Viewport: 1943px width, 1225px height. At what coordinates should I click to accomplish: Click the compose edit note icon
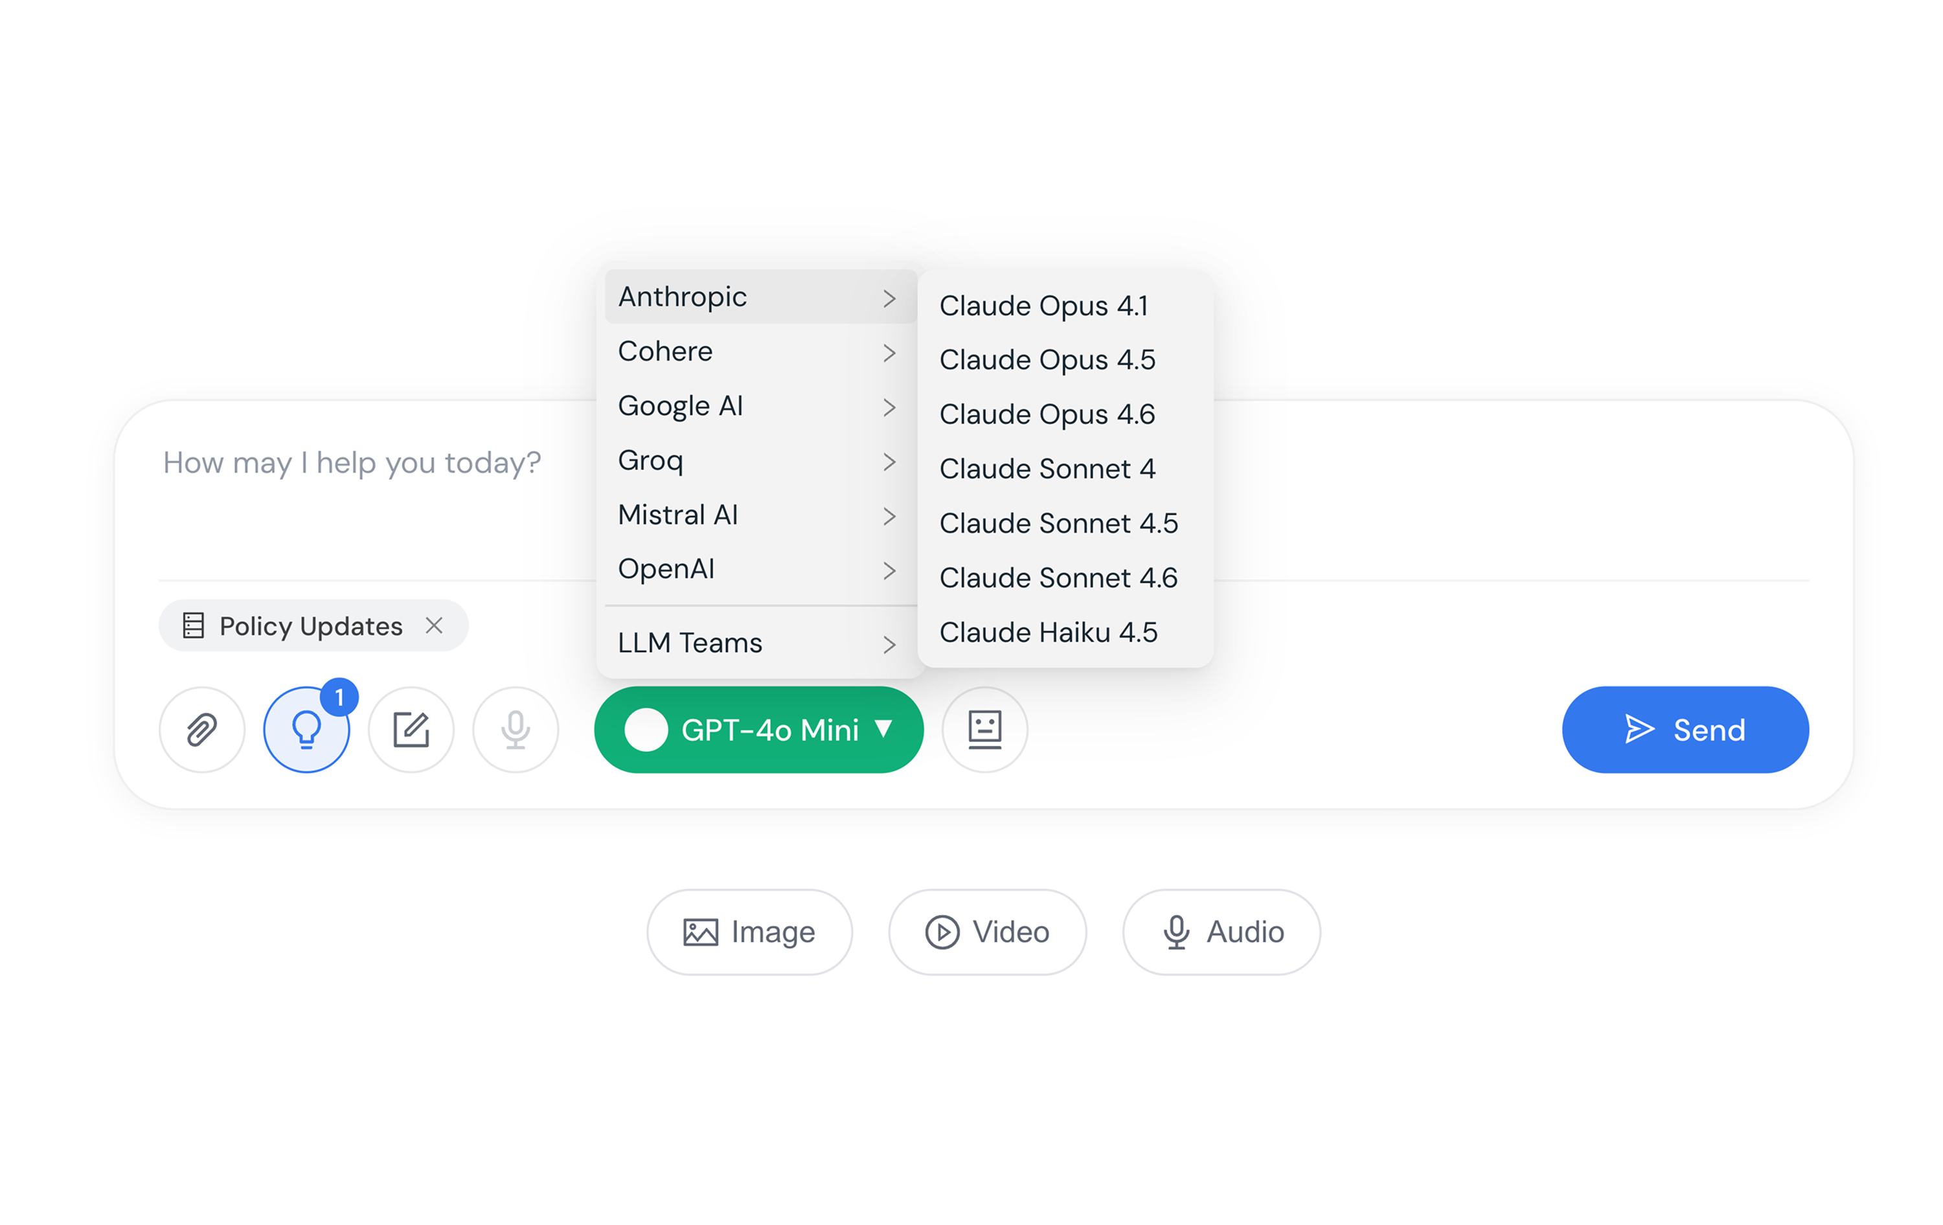coord(411,729)
